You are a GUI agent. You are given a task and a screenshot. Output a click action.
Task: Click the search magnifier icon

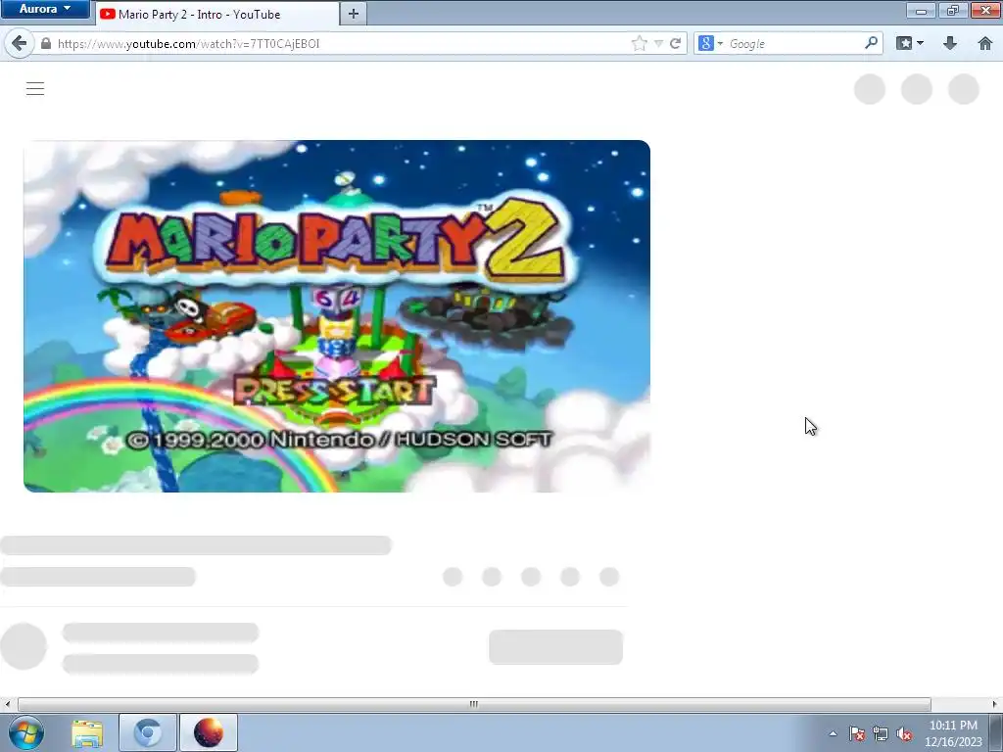(871, 43)
